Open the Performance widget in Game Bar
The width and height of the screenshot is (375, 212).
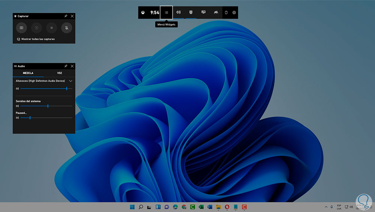coord(203,12)
